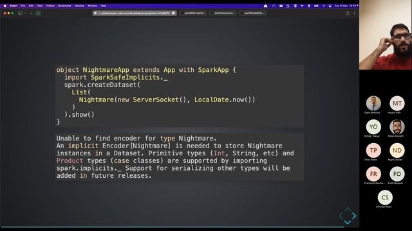Click the green shield extension icon in toolbar

39,13
